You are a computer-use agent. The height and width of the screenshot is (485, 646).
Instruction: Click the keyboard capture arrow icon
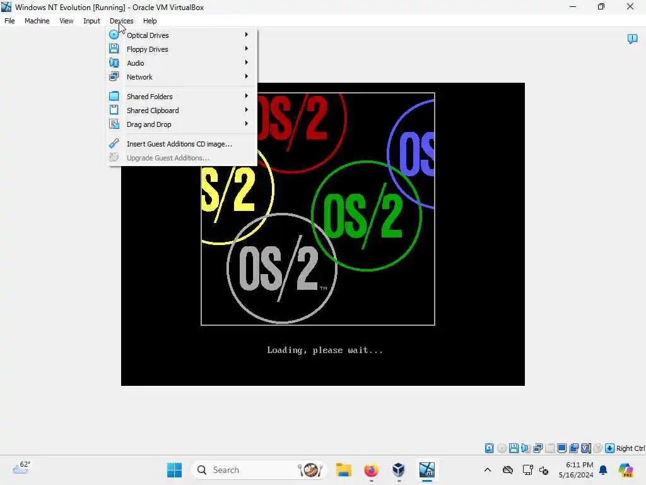click(610, 448)
